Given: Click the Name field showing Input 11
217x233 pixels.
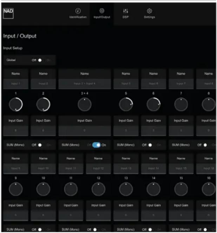Looking at the screenshot, I should [71, 168].
